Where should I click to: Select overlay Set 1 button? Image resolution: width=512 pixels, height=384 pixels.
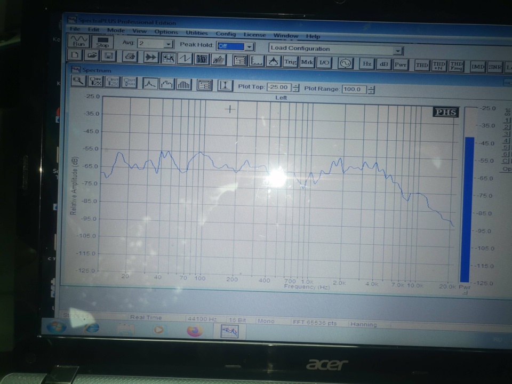(x=507, y=121)
